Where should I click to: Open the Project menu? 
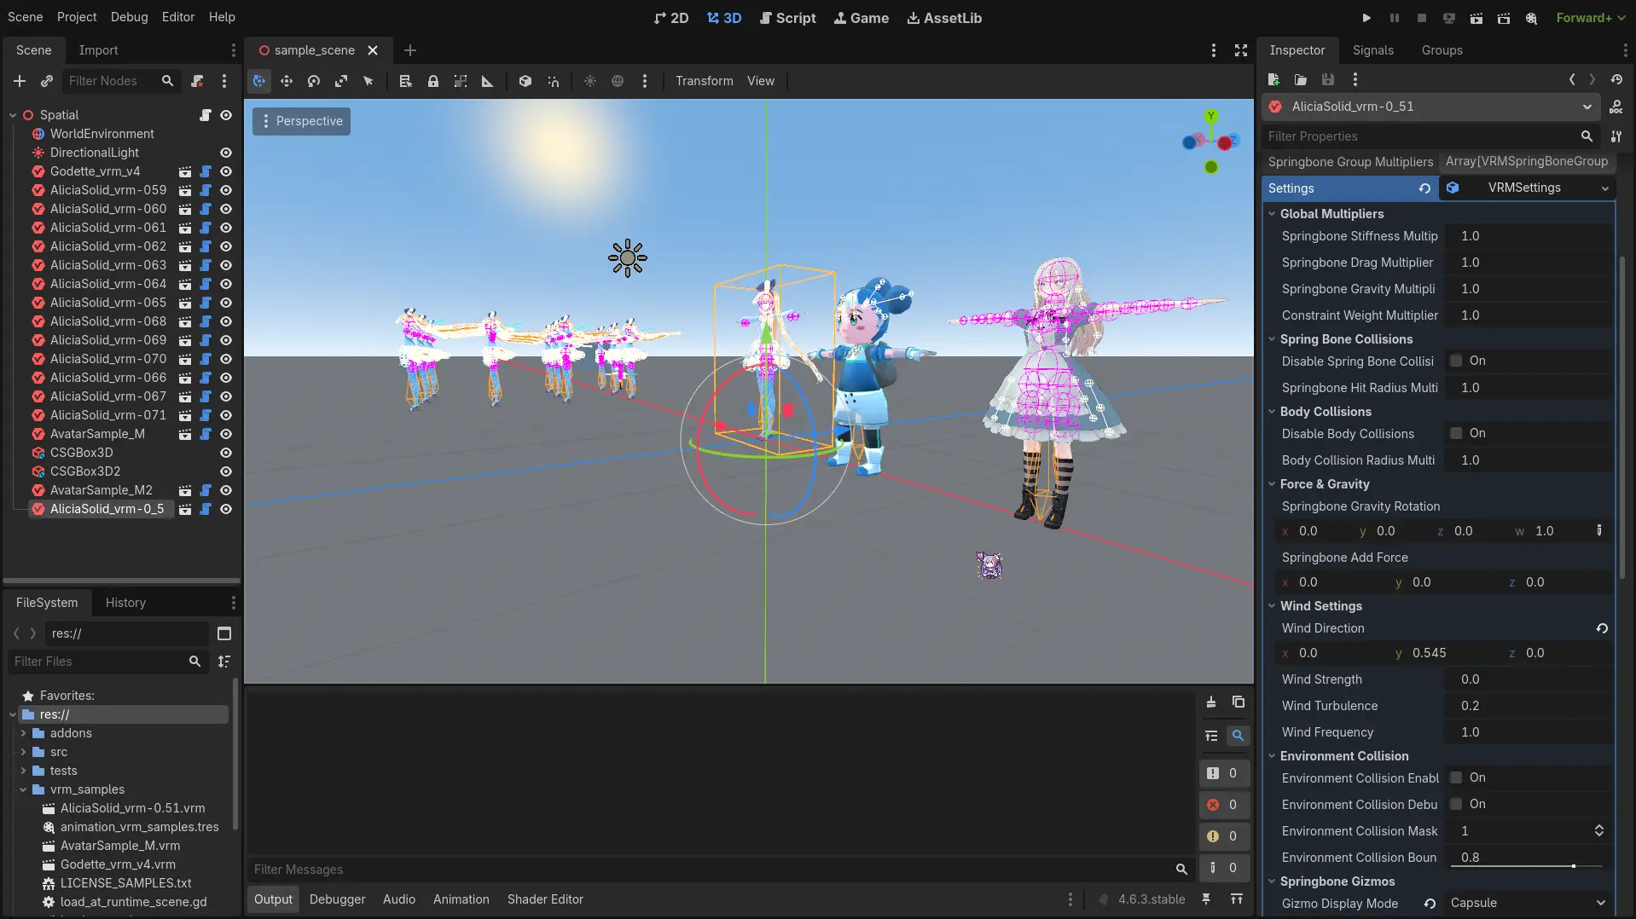tap(77, 17)
